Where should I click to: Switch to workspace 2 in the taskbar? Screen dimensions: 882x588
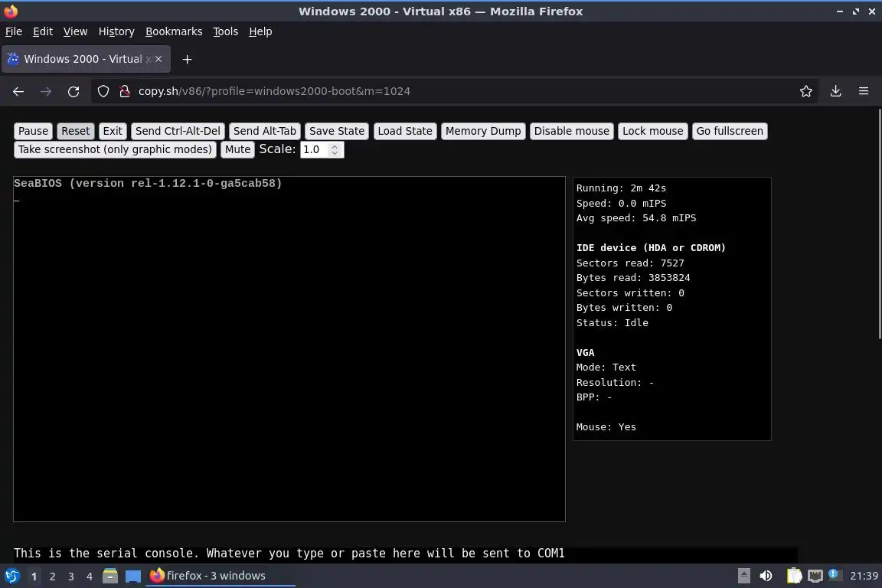(x=52, y=577)
